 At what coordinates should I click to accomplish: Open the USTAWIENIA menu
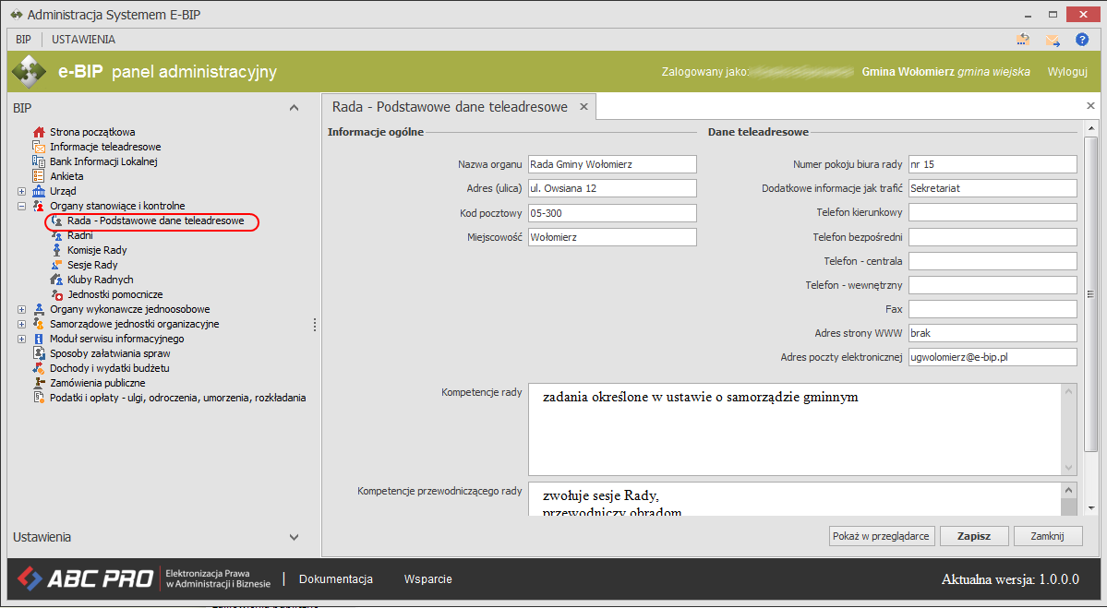[x=83, y=40]
